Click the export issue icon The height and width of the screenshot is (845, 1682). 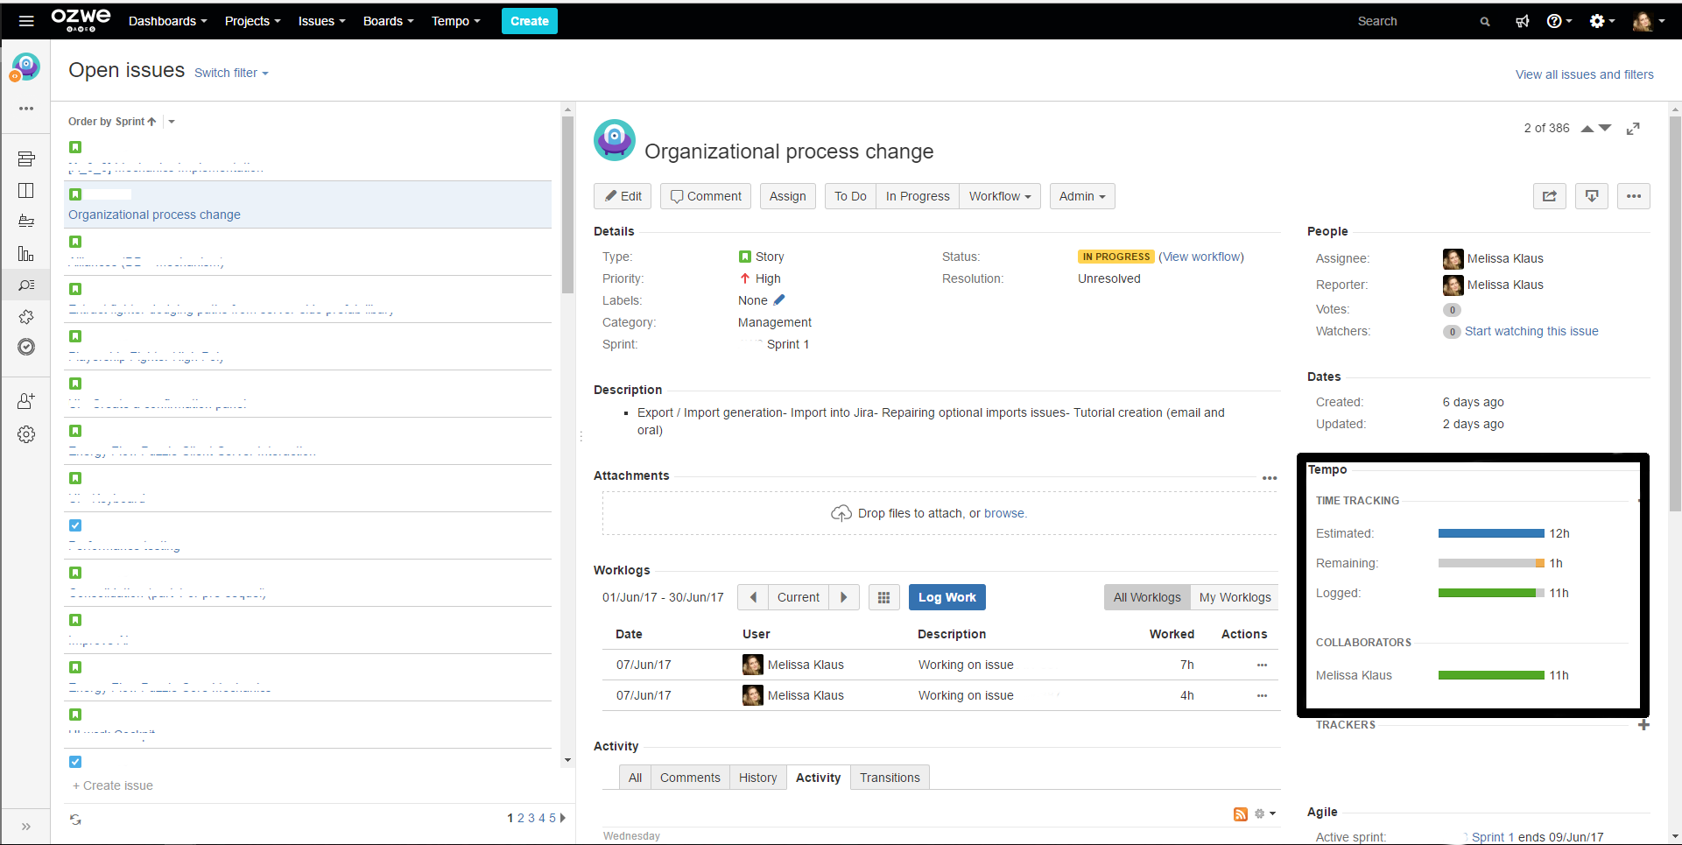1591,196
